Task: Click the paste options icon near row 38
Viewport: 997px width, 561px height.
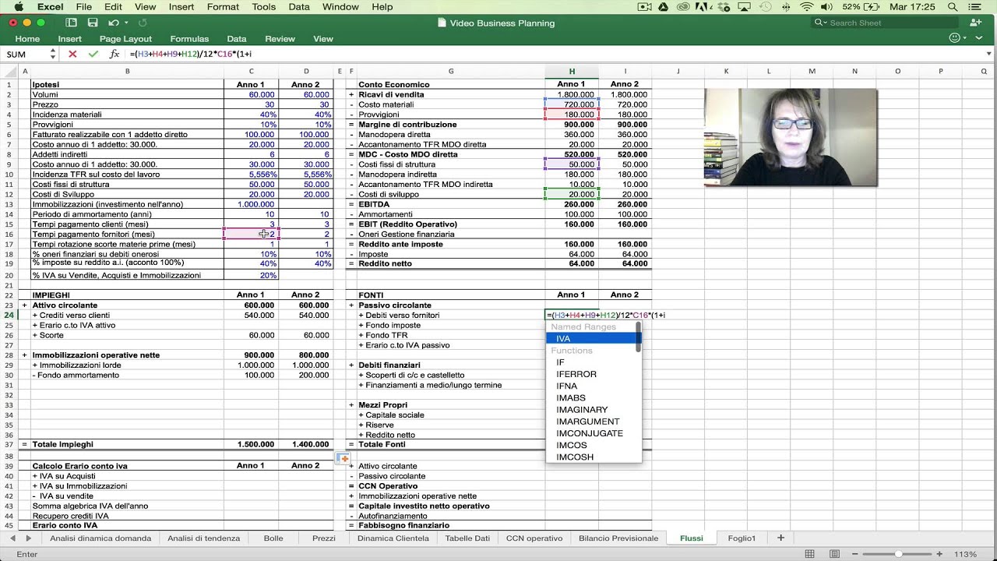Action: click(343, 458)
